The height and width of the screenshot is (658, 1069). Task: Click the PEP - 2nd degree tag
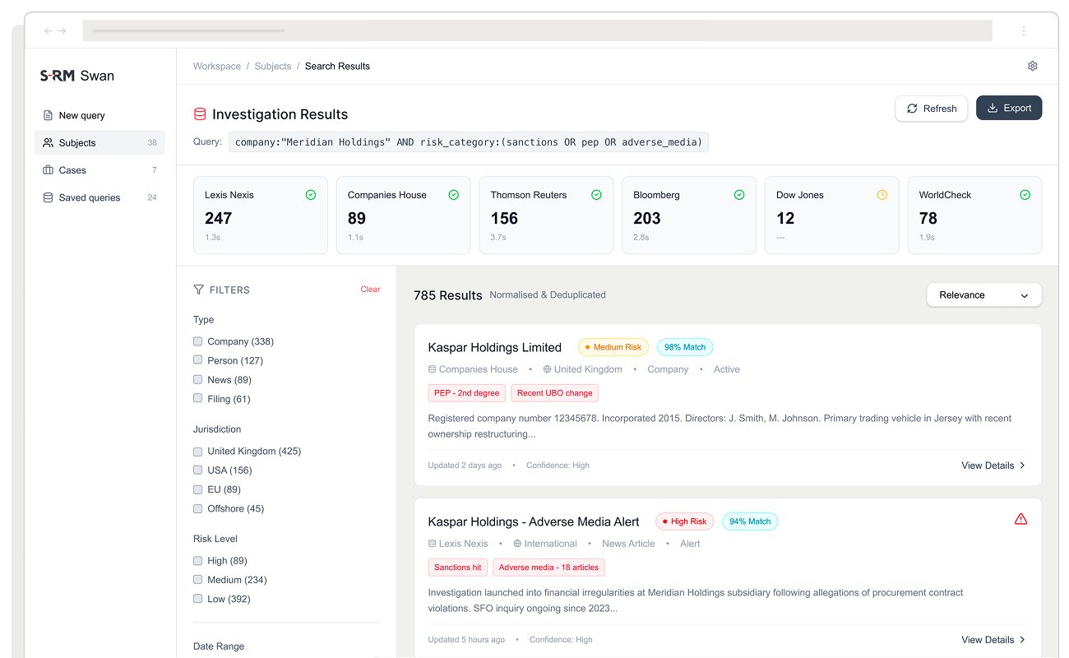tap(467, 393)
